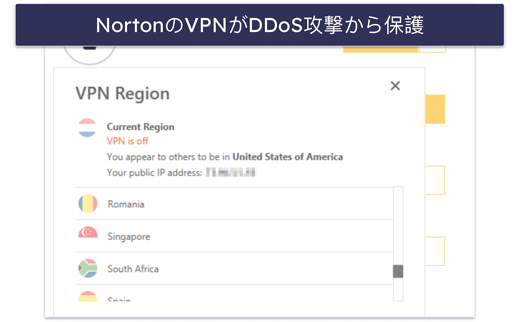
Task: Click the Romania flag icon
Action: (x=88, y=203)
